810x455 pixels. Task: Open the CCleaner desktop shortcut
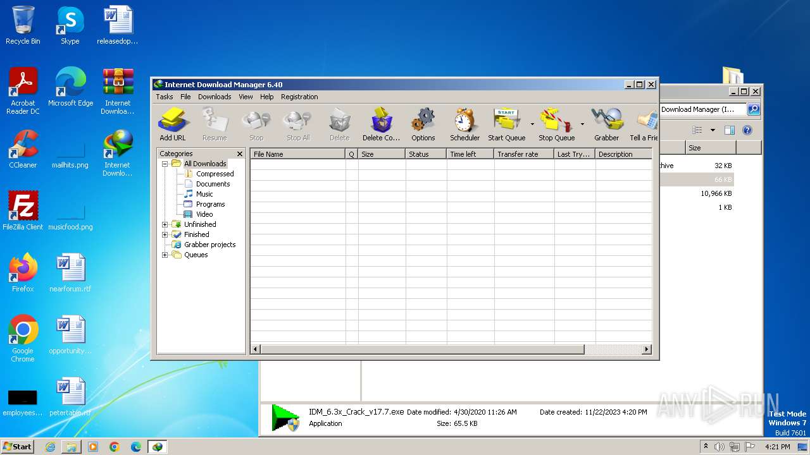[x=23, y=149]
